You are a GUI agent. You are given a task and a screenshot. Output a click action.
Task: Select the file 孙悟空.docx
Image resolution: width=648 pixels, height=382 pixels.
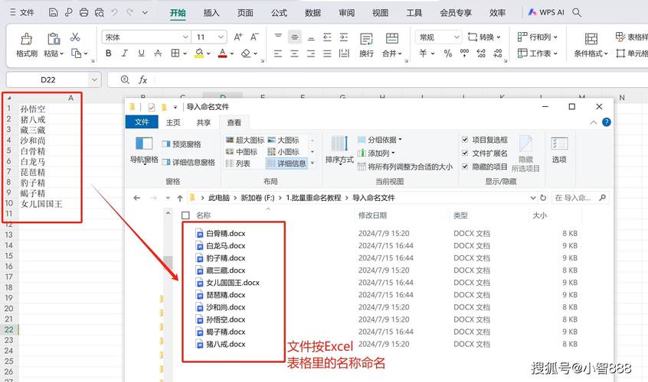[x=226, y=319]
